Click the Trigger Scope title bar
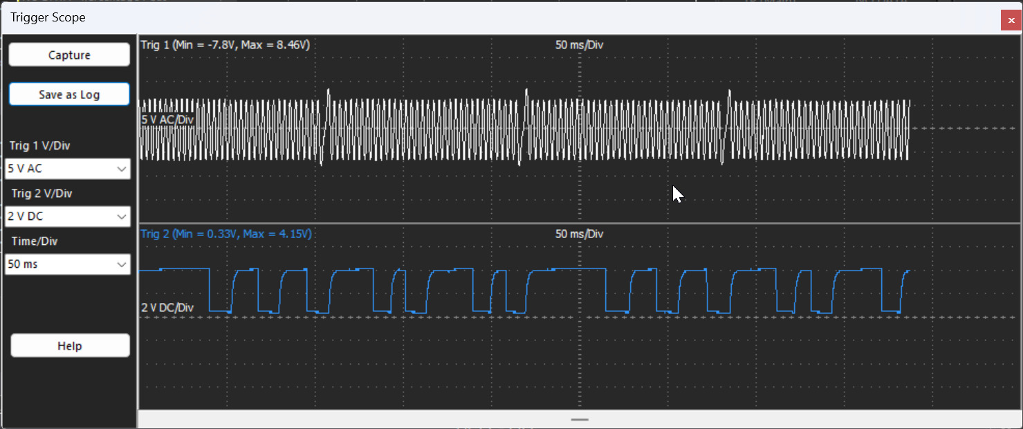Image resolution: width=1023 pixels, height=429 pixels. point(415,17)
